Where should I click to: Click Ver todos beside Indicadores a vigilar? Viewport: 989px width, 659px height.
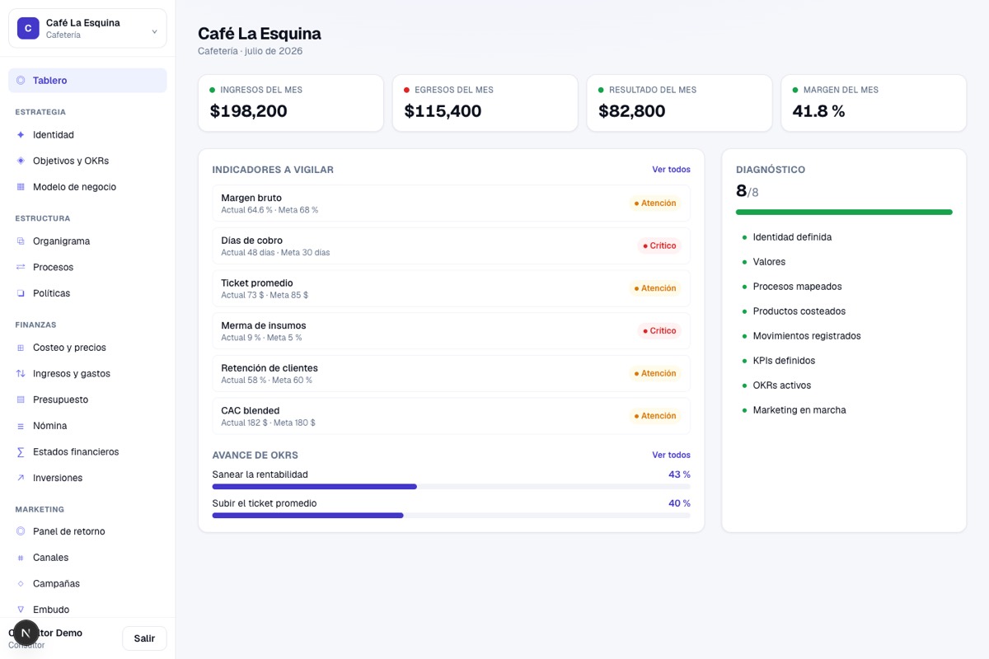pos(671,170)
